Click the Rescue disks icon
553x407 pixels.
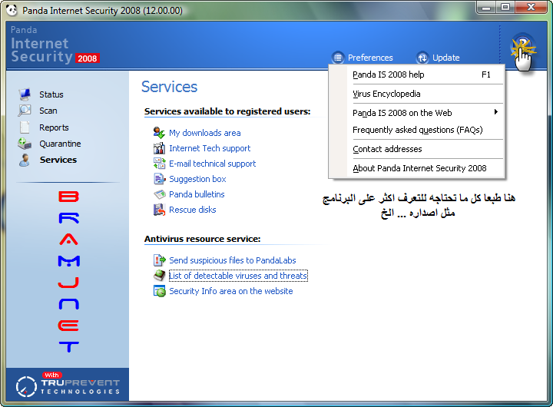pos(159,210)
